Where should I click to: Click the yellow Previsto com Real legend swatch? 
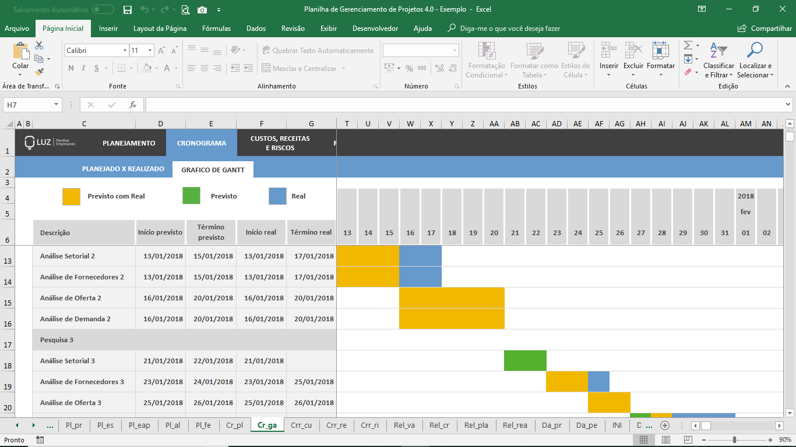71,196
